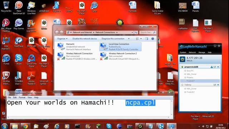Click Network and Internet breadcrumb
This screenshot has height=129, width=229.
(x=82, y=32)
